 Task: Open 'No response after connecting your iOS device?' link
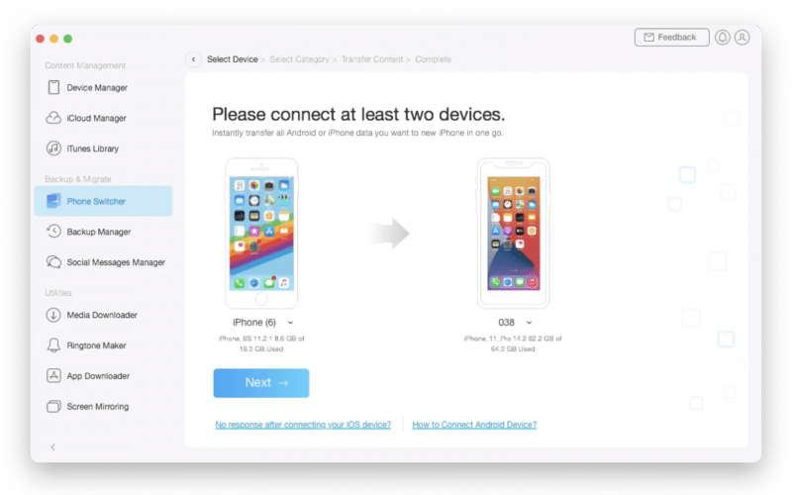pos(302,425)
